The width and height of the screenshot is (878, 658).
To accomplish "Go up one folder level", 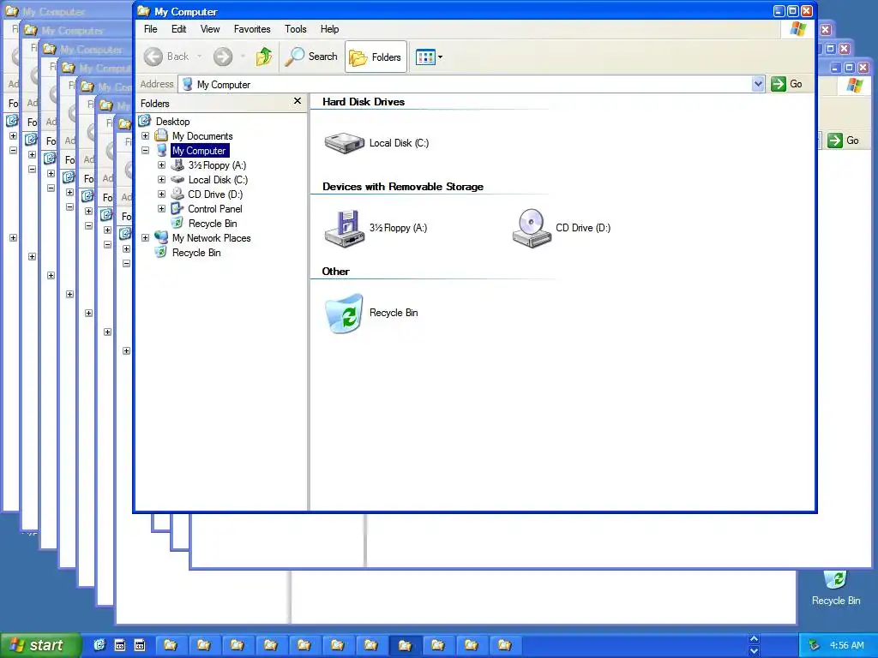I will tap(264, 57).
